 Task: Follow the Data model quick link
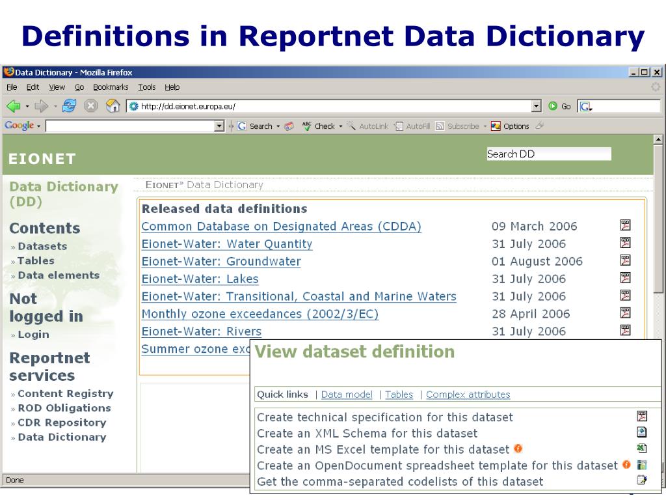point(347,395)
